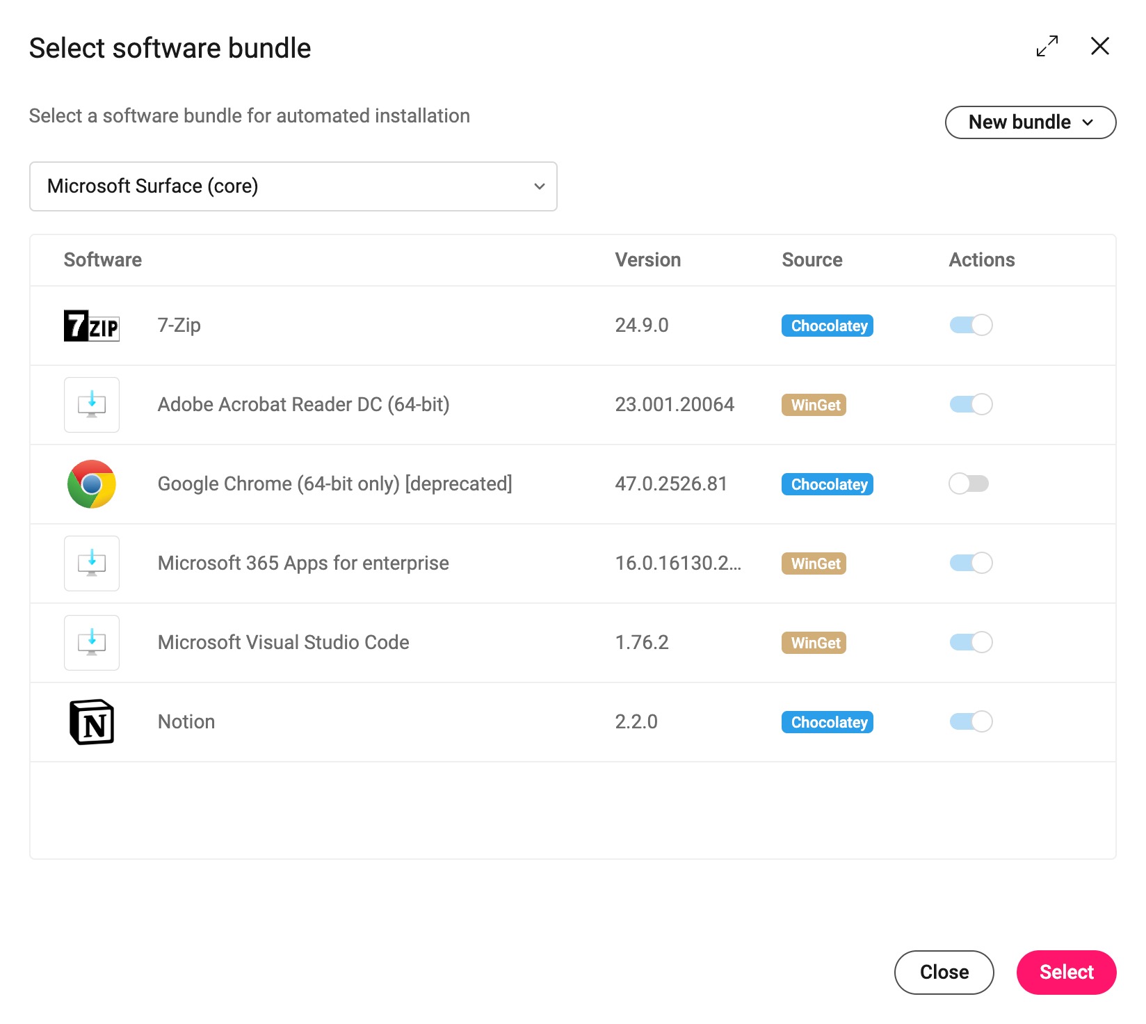Click version 47.0.2526.81 cell
This screenshot has width=1146, height=1024.
click(x=671, y=484)
